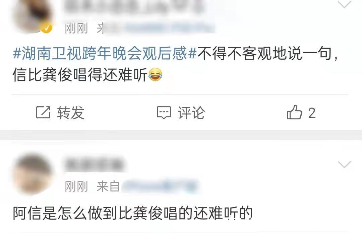362x234 pixels.
Task: Expand options chevron on the first post
Action: (x=344, y=3)
